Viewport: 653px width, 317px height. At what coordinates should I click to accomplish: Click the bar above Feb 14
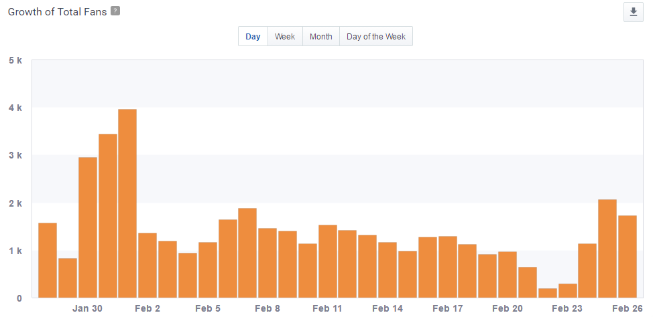click(388, 270)
